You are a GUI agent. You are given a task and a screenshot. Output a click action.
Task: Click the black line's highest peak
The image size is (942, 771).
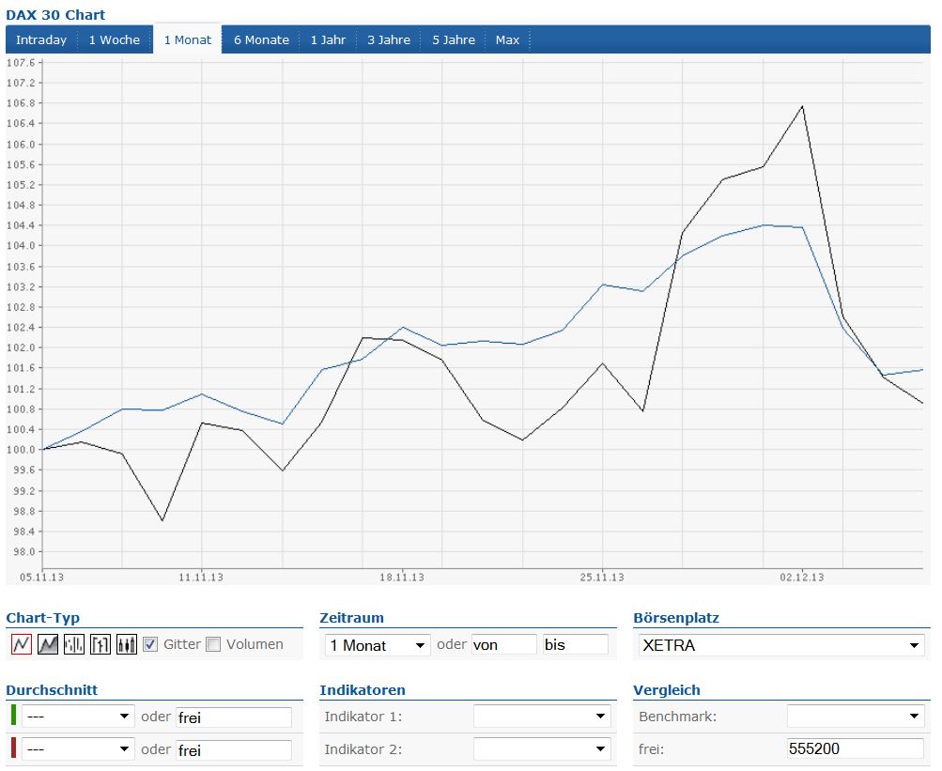point(802,107)
